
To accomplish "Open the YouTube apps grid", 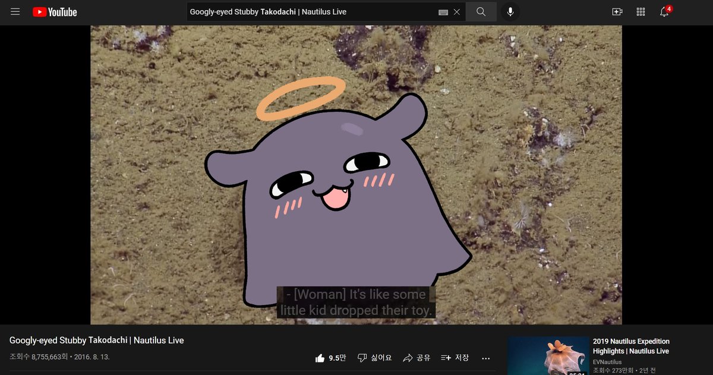I will point(641,12).
